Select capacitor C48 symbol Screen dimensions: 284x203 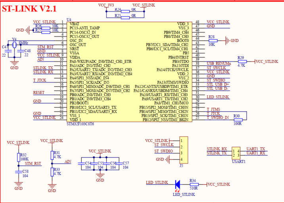pyautogui.click(x=21, y=51)
